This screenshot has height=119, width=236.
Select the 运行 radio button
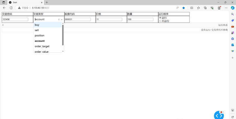click(x=160, y=18)
